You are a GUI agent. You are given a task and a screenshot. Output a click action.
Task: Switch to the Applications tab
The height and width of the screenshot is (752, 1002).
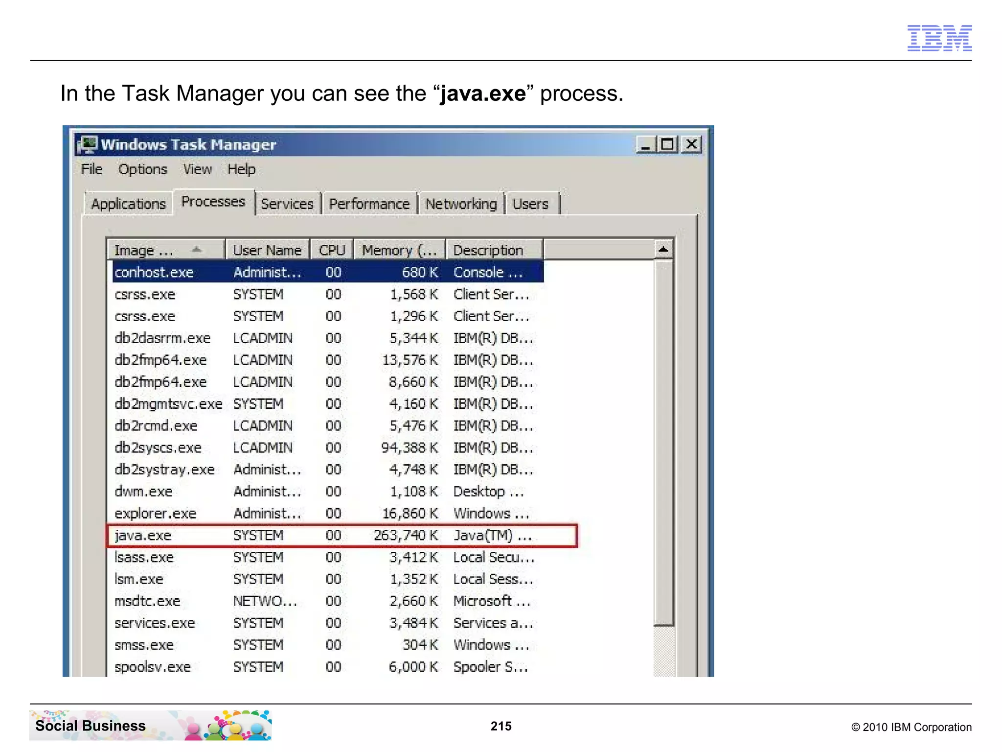[129, 204]
